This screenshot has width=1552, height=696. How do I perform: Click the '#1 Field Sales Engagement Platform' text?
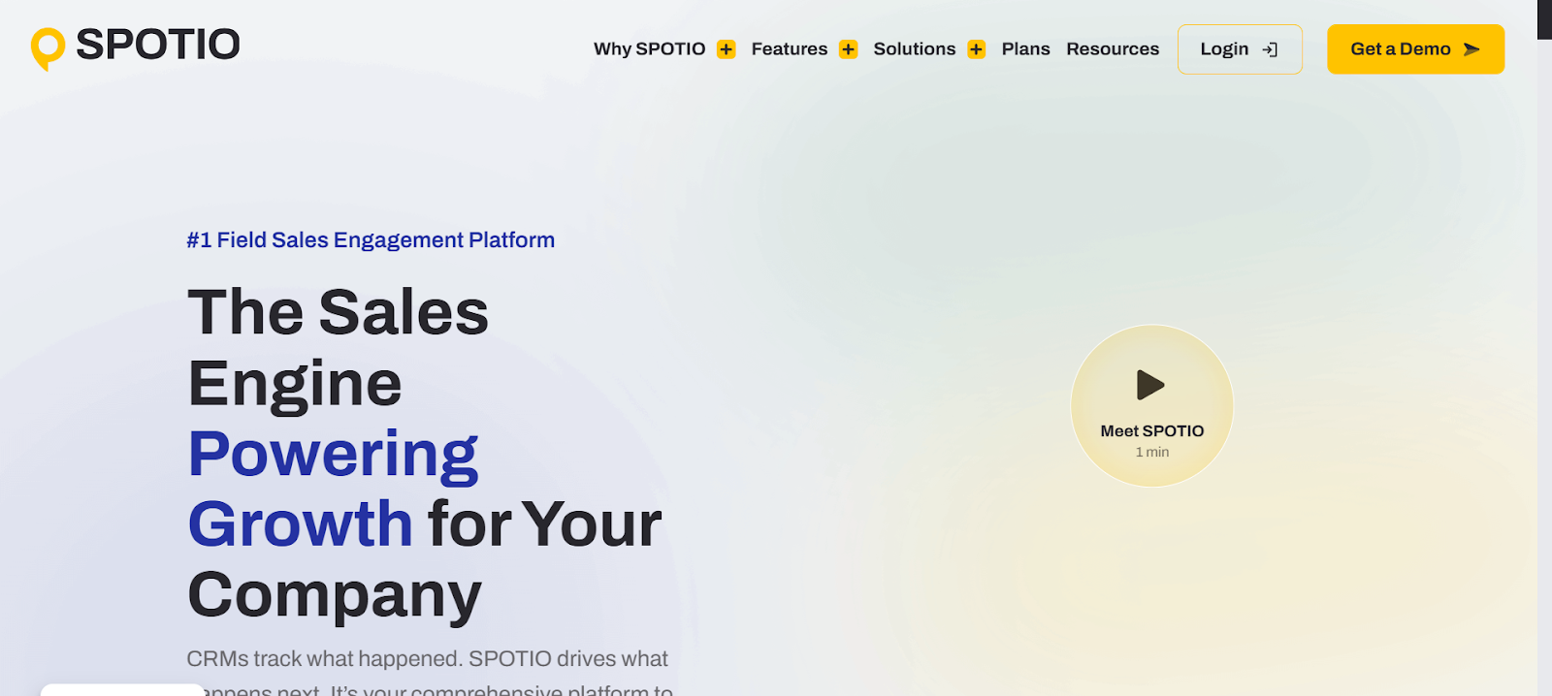coord(371,240)
